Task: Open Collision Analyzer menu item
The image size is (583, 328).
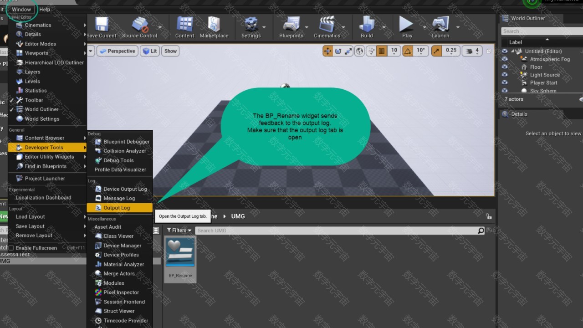Action: click(x=119, y=151)
